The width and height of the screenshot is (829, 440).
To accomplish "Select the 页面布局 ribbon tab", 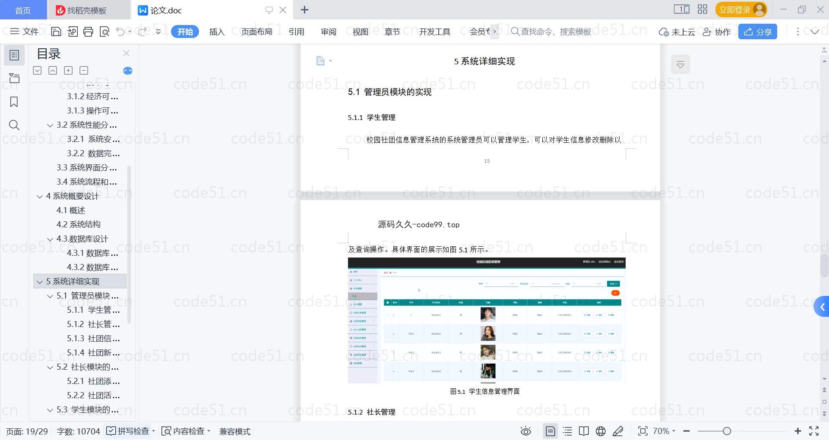I will click(256, 31).
